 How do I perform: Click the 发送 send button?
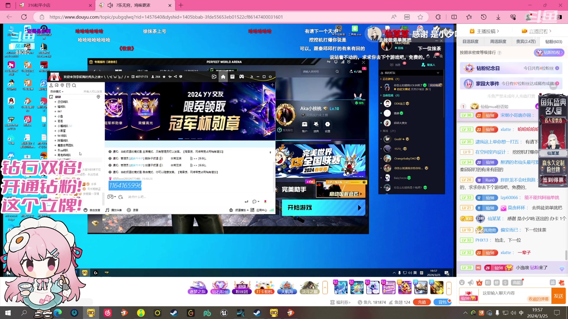pyautogui.click(x=559, y=296)
